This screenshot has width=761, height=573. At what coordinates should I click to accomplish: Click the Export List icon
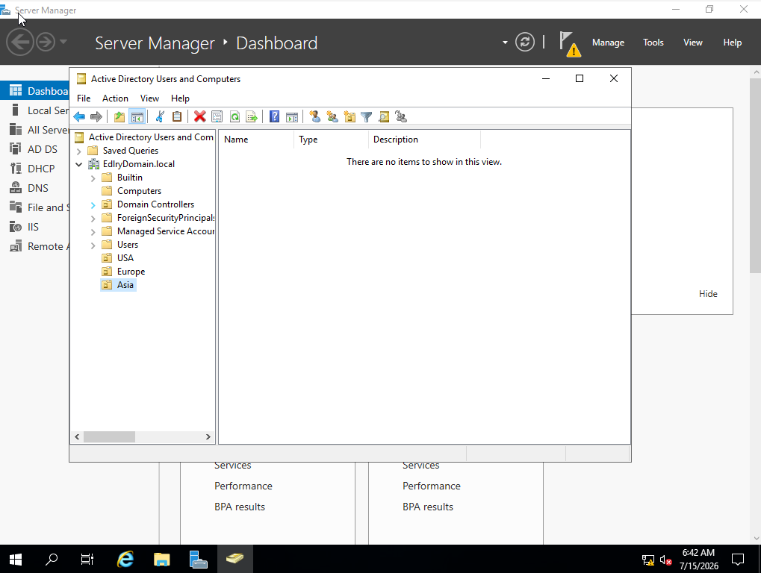252,117
